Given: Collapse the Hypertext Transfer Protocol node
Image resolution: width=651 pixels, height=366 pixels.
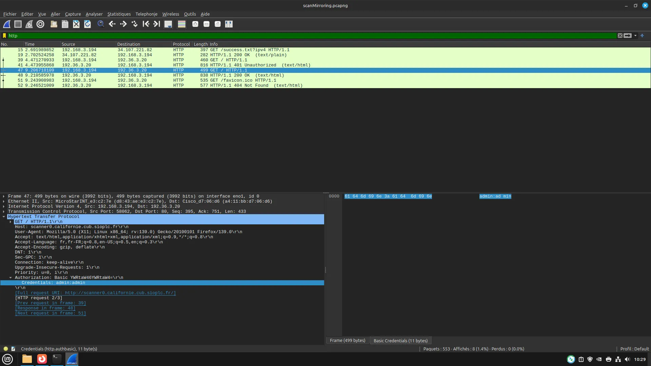Looking at the screenshot, I should [x=4, y=217].
